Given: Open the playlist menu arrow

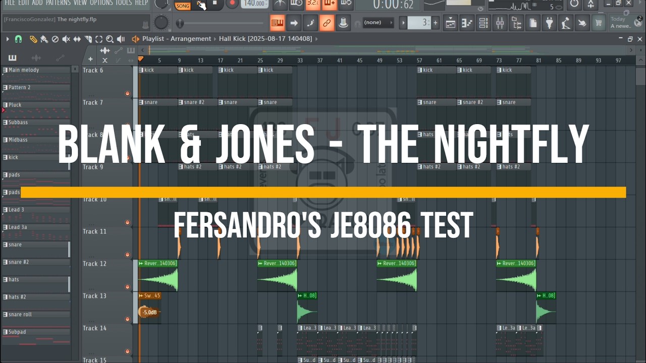Looking at the screenshot, I should pyautogui.click(x=8, y=39).
